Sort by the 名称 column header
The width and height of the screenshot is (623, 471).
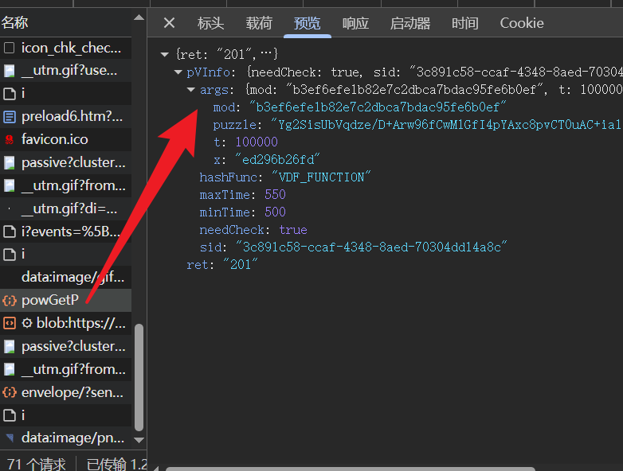tap(14, 22)
